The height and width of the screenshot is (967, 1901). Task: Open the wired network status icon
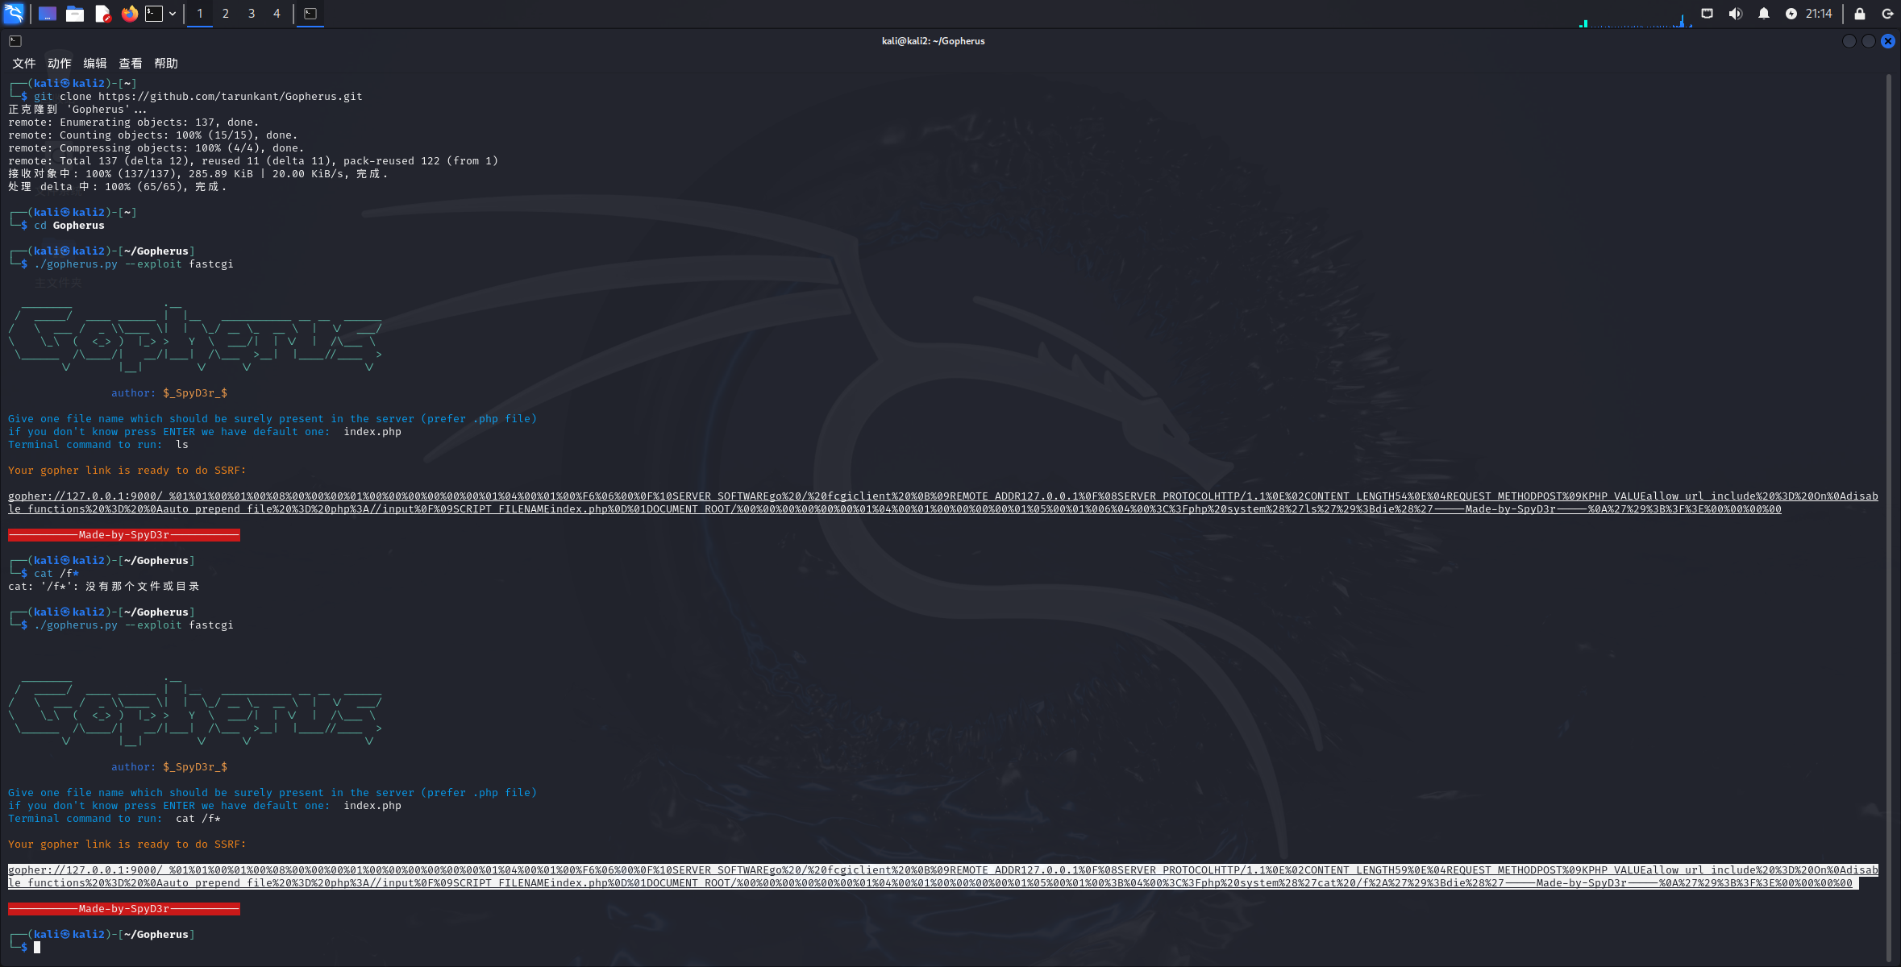pyautogui.click(x=1707, y=14)
